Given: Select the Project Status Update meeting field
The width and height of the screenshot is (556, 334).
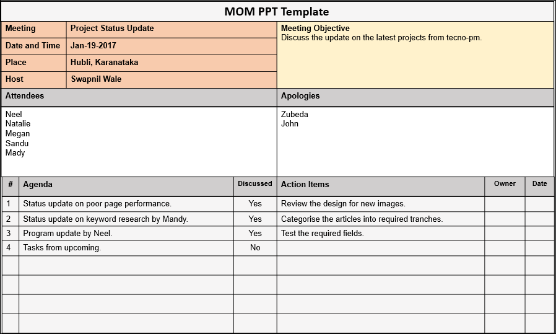Looking at the screenshot, I should (x=112, y=29).
